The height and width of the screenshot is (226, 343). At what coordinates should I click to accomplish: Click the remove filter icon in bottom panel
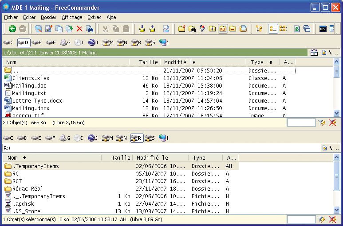pyautogui.click(x=332, y=219)
